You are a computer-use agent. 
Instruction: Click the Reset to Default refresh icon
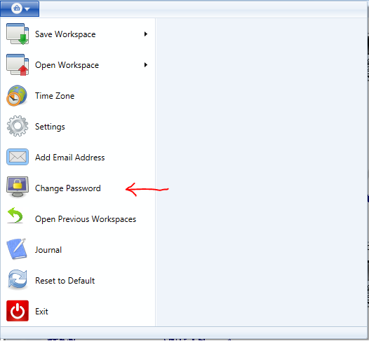coord(18,279)
